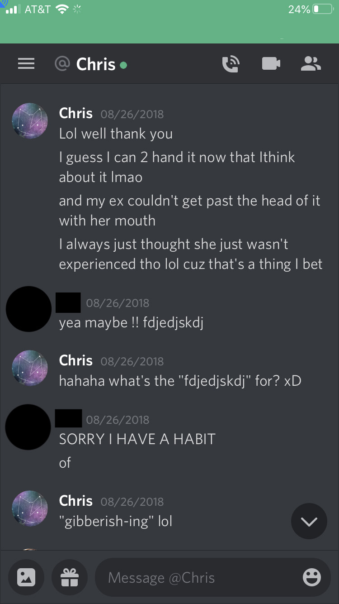The width and height of the screenshot is (339, 604).
Task: Start a voice call with Chris
Action: click(x=231, y=64)
